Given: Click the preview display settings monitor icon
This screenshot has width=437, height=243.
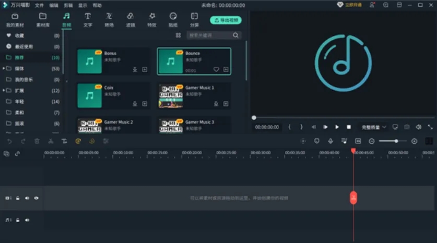Looking at the screenshot, I should tap(395, 127).
